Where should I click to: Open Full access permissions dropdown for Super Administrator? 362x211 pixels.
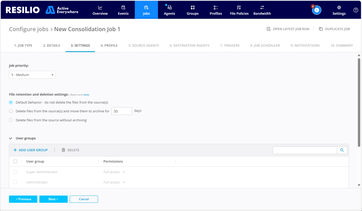(114, 172)
